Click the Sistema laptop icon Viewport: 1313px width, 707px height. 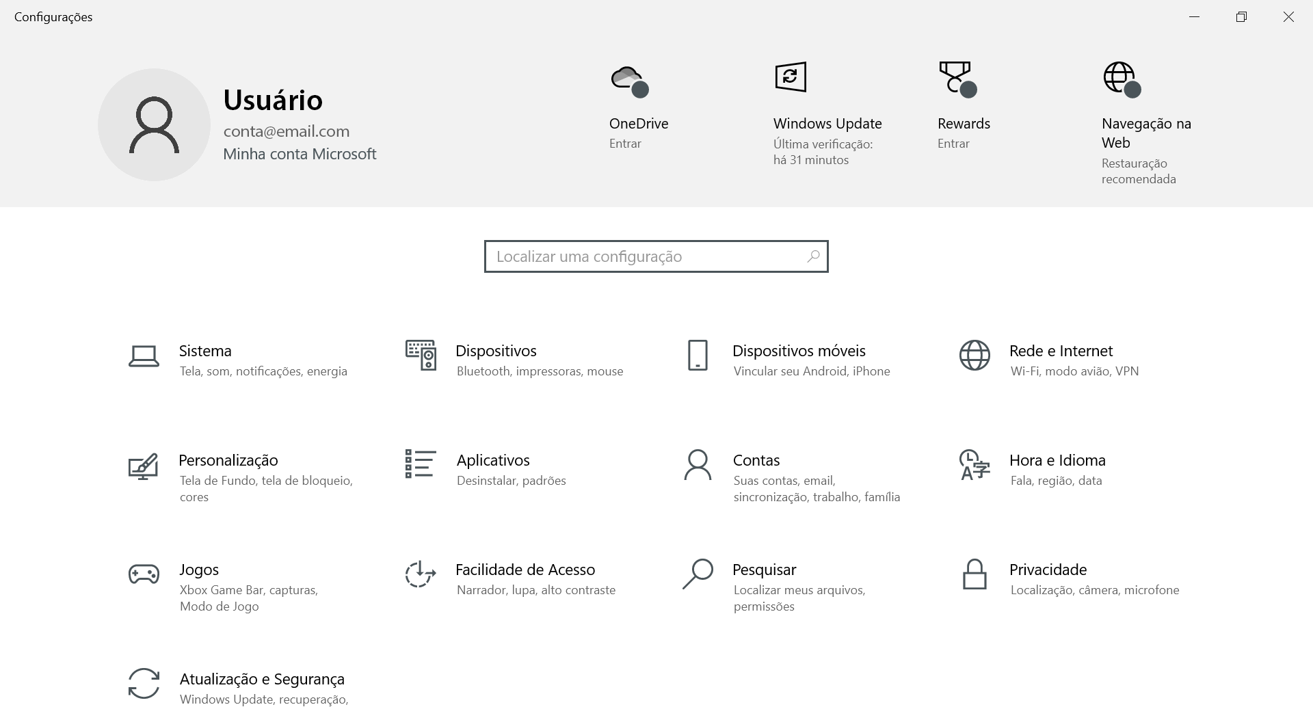144,356
